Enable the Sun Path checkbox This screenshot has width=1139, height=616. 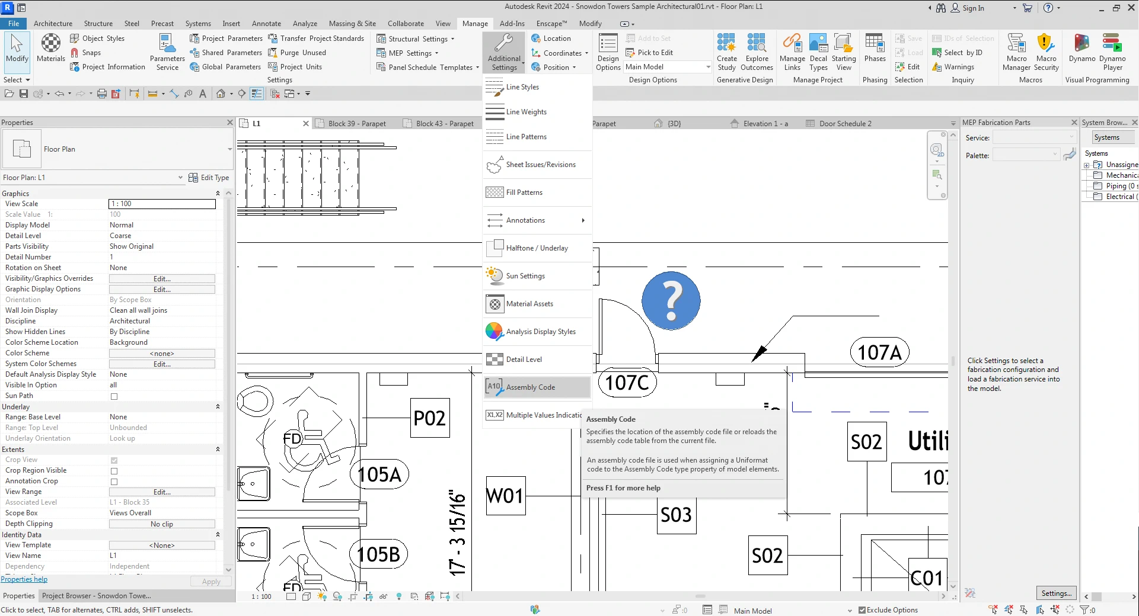click(x=114, y=396)
